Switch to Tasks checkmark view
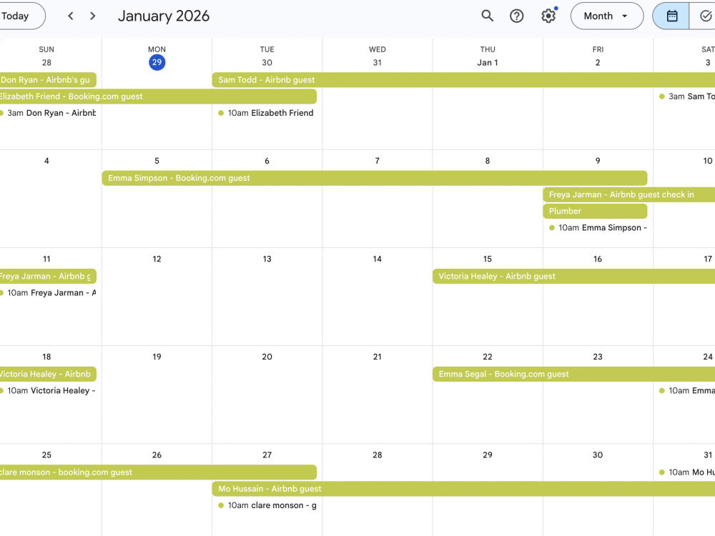 pyautogui.click(x=704, y=16)
